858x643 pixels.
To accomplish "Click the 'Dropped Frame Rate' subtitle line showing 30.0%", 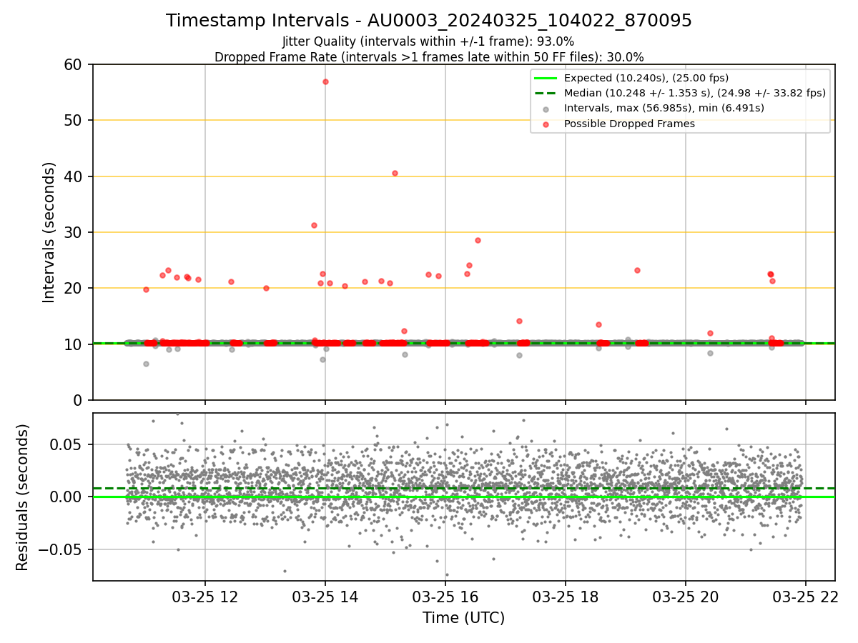I will click(x=429, y=56).
